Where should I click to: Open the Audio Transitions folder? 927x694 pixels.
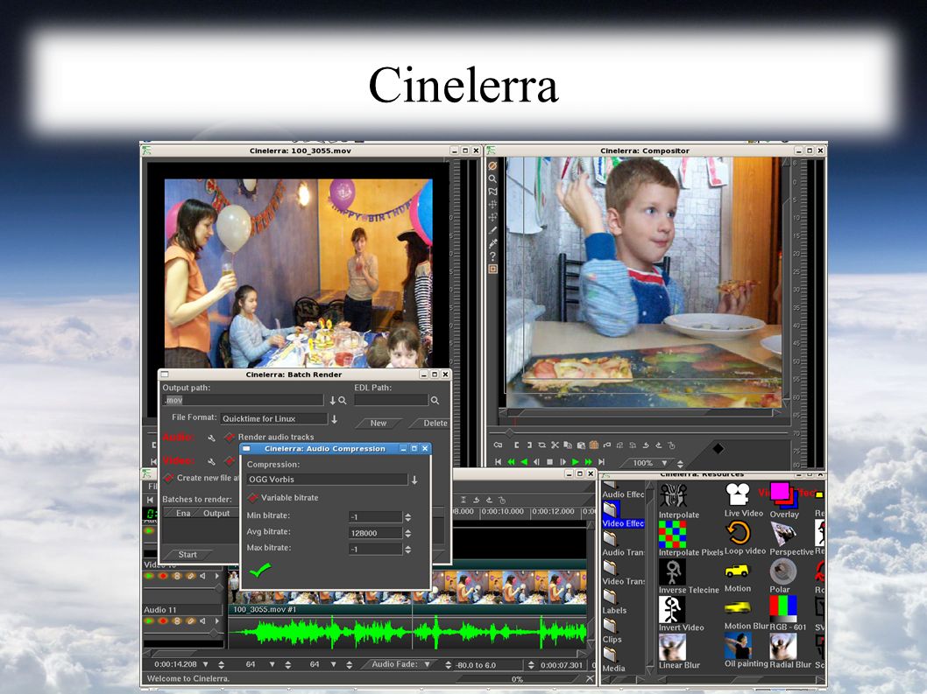(x=623, y=544)
